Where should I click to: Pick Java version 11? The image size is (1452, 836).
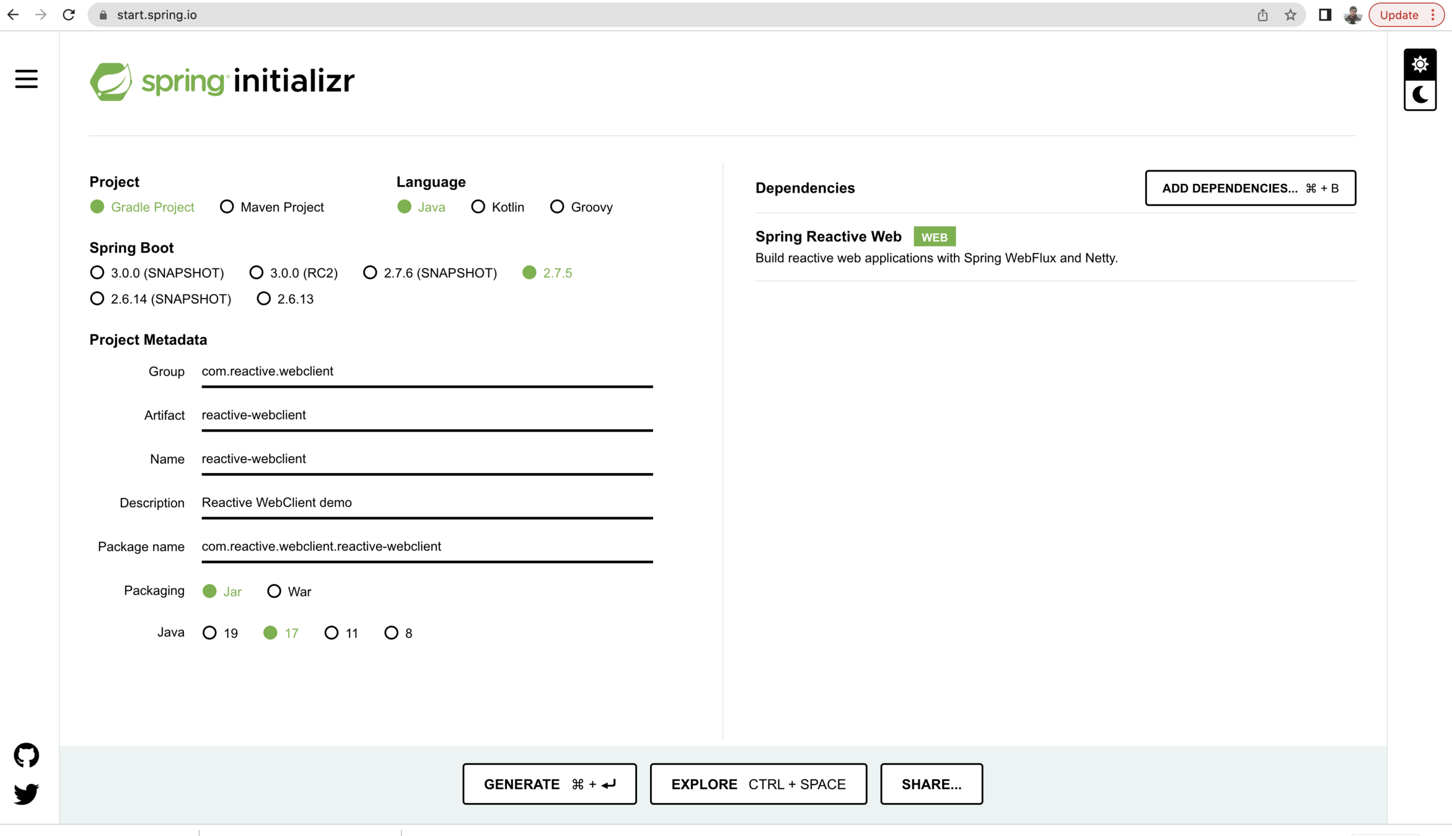tap(332, 633)
